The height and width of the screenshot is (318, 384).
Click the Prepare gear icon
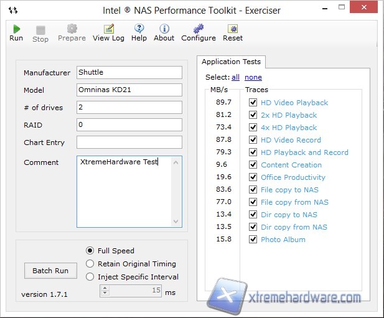(x=72, y=29)
